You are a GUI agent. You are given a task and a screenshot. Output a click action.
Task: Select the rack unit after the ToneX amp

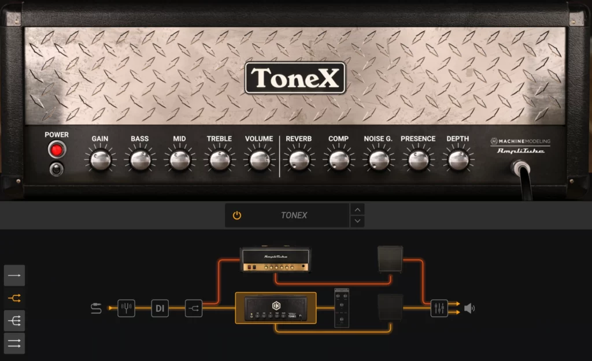point(342,308)
